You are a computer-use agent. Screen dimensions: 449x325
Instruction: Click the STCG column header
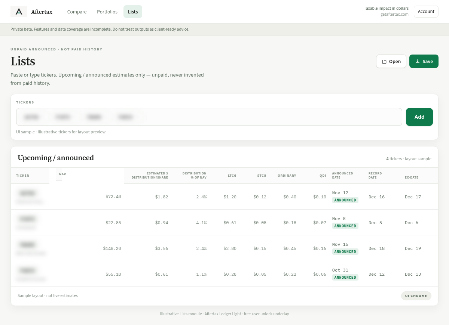262,176
